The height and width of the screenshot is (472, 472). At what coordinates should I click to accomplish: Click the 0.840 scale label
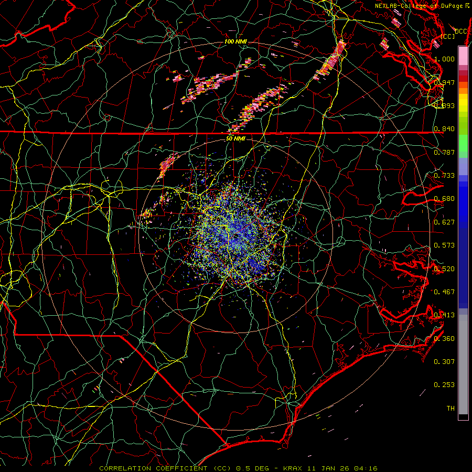(x=444, y=129)
